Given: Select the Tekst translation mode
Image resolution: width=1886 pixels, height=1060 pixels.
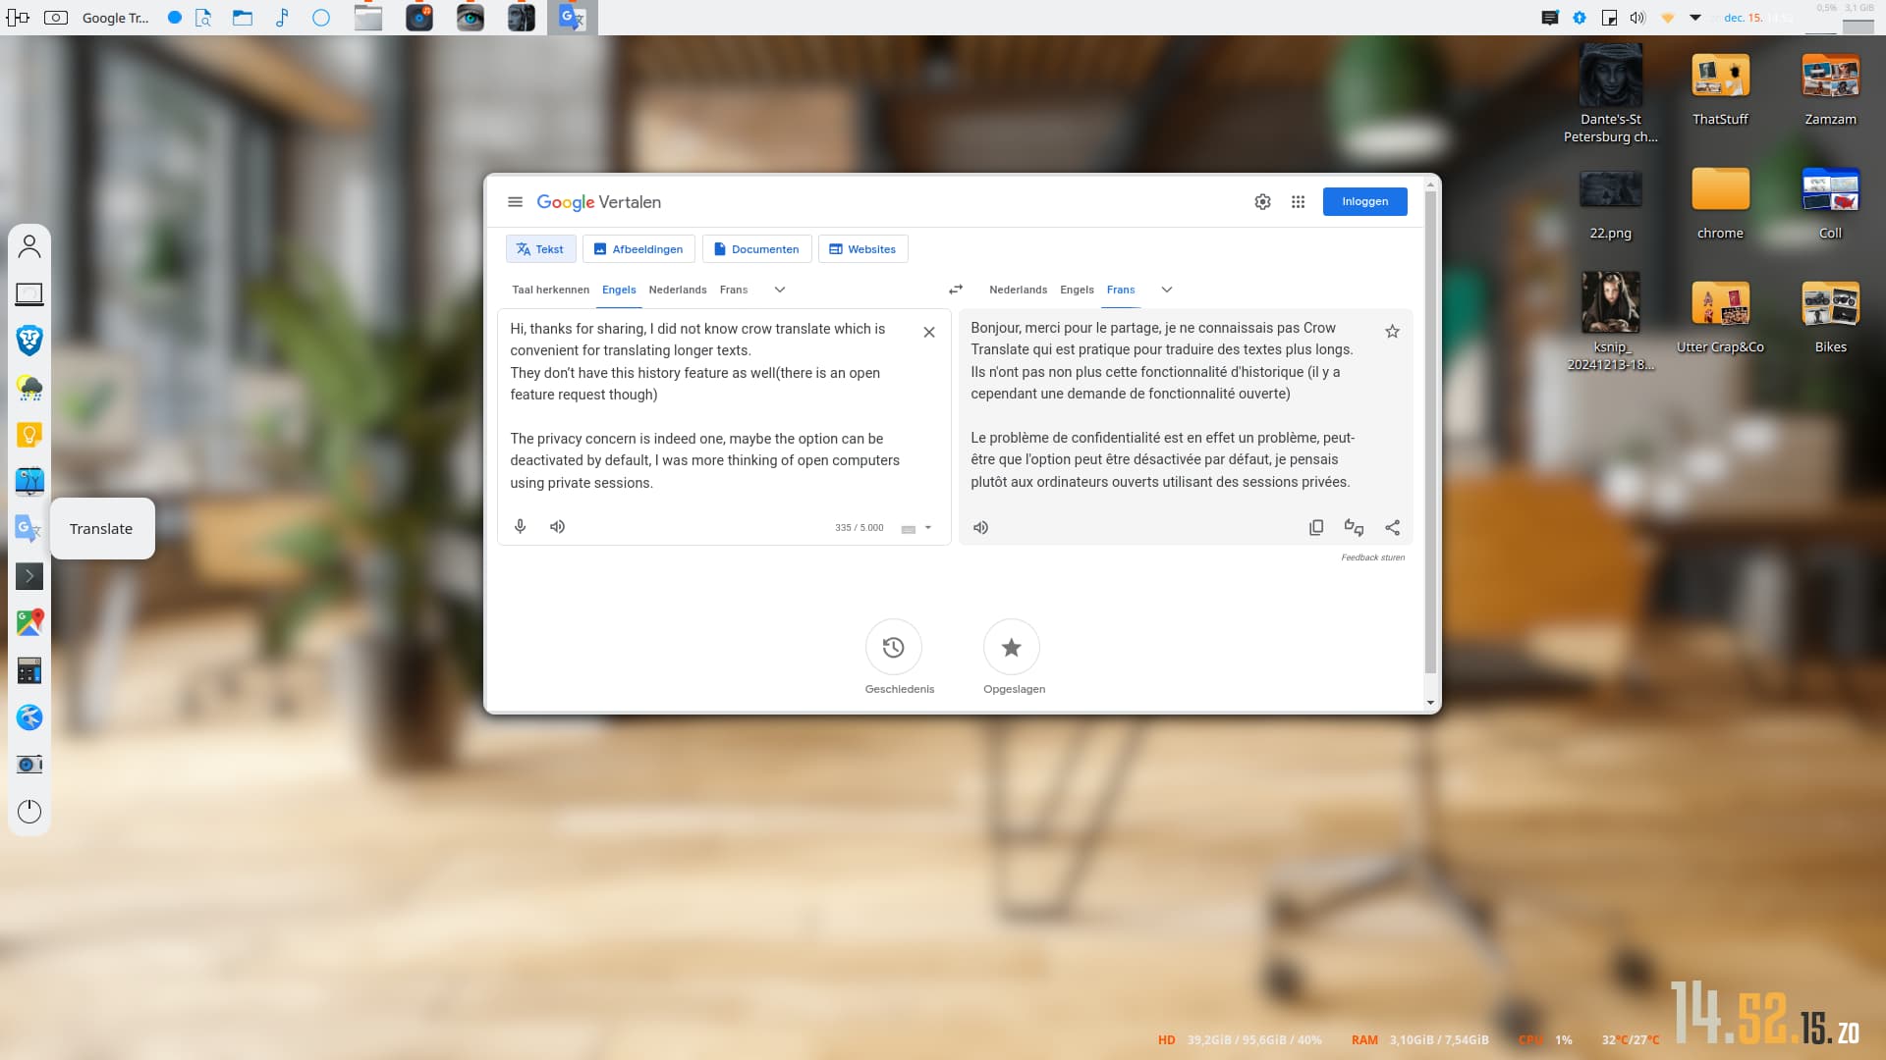Looking at the screenshot, I should 540,249.
